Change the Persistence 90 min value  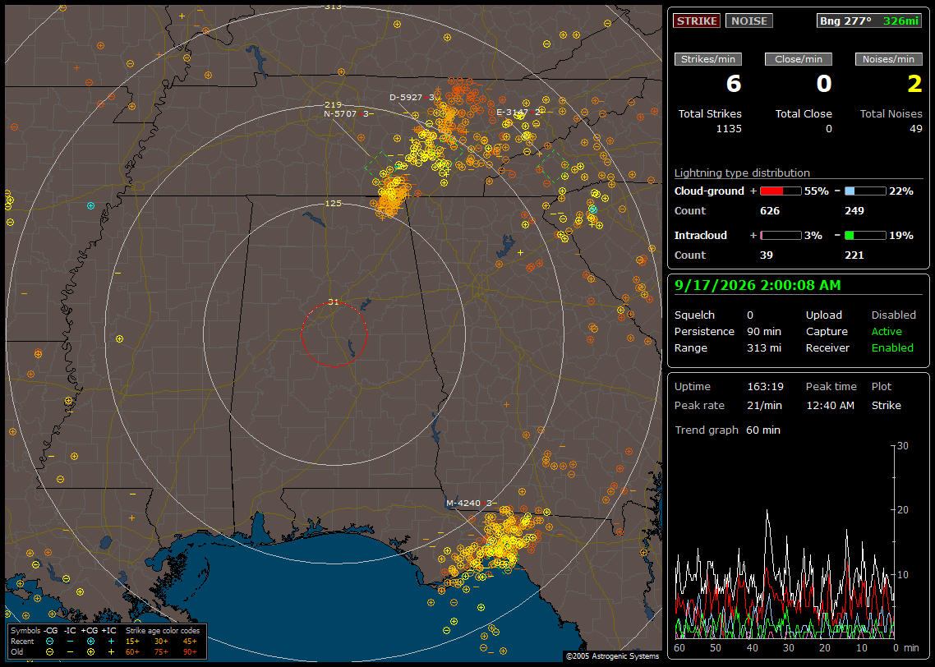click(764, 331)
